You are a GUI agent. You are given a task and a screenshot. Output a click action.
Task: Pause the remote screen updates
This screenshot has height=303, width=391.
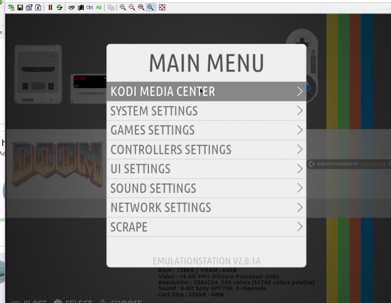coord(50,7)
